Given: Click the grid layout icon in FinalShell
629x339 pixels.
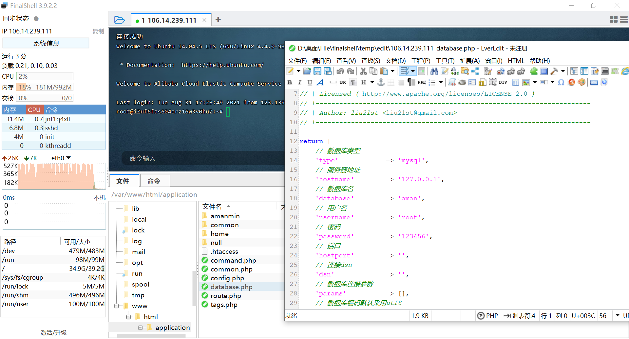Looking at the screenshot, I should (x=614, y=20).
